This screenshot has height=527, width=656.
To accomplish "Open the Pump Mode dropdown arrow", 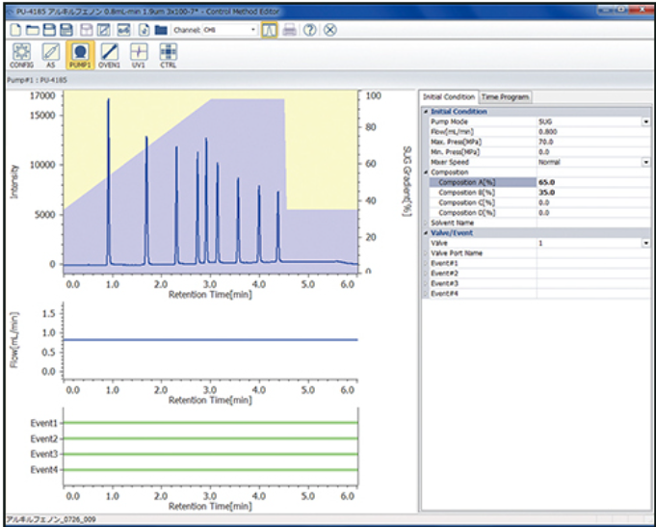I will [644, 122].
